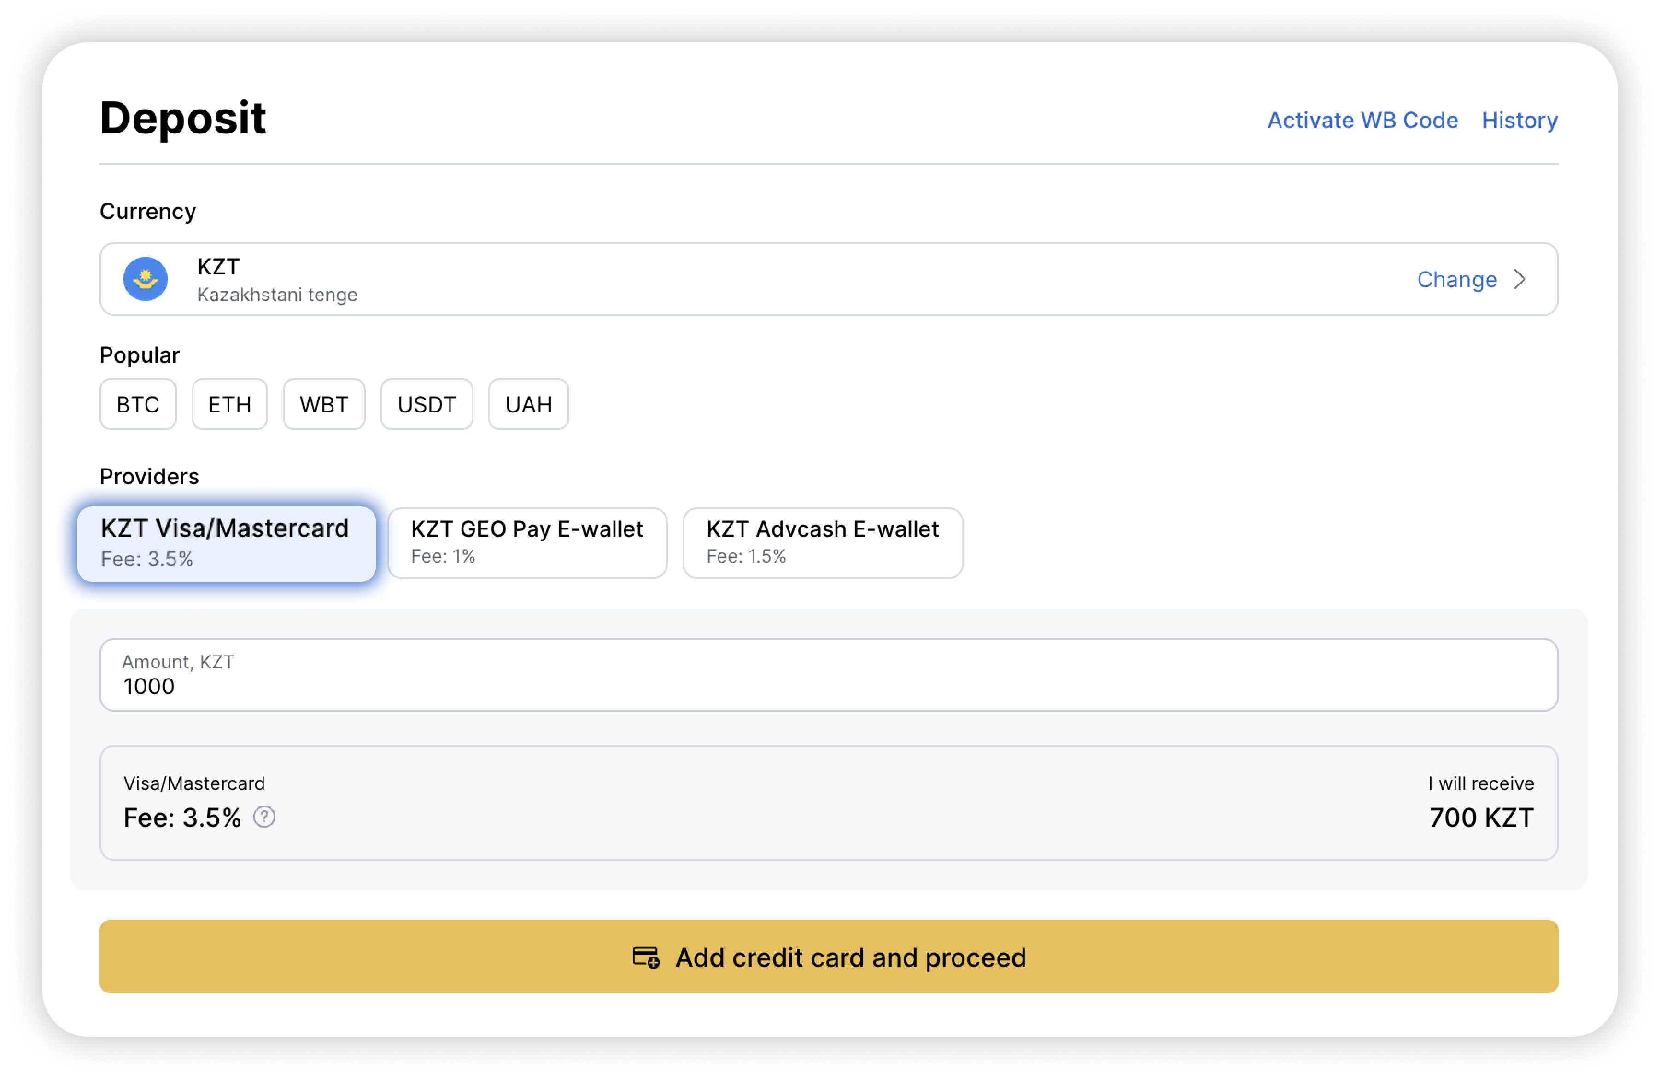Select WBT popular currency
Image resolution: width=1660 pixels, height=1079 pixels.
point(324,405)
